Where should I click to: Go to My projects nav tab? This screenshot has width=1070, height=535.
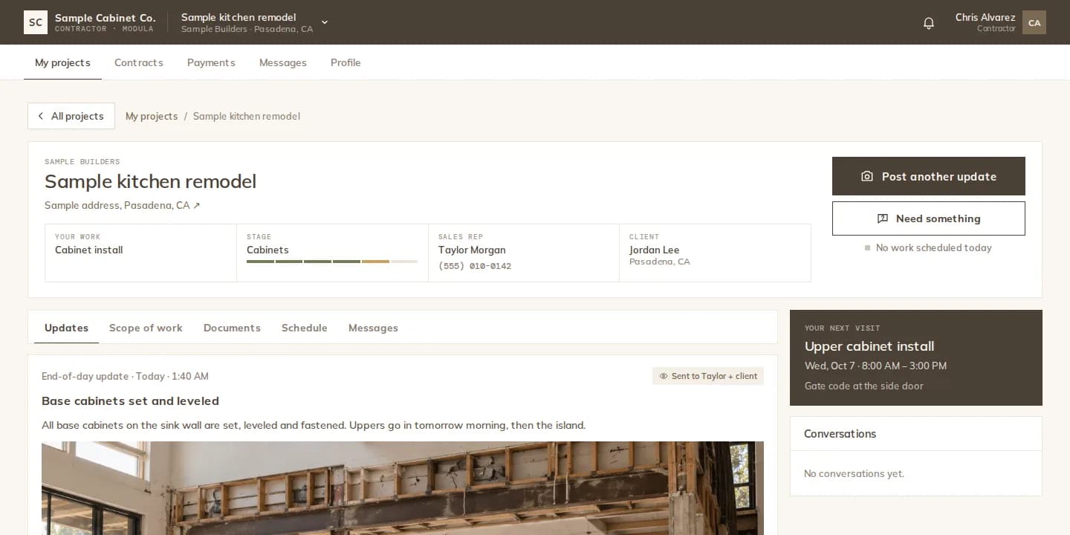coord(62,62)
